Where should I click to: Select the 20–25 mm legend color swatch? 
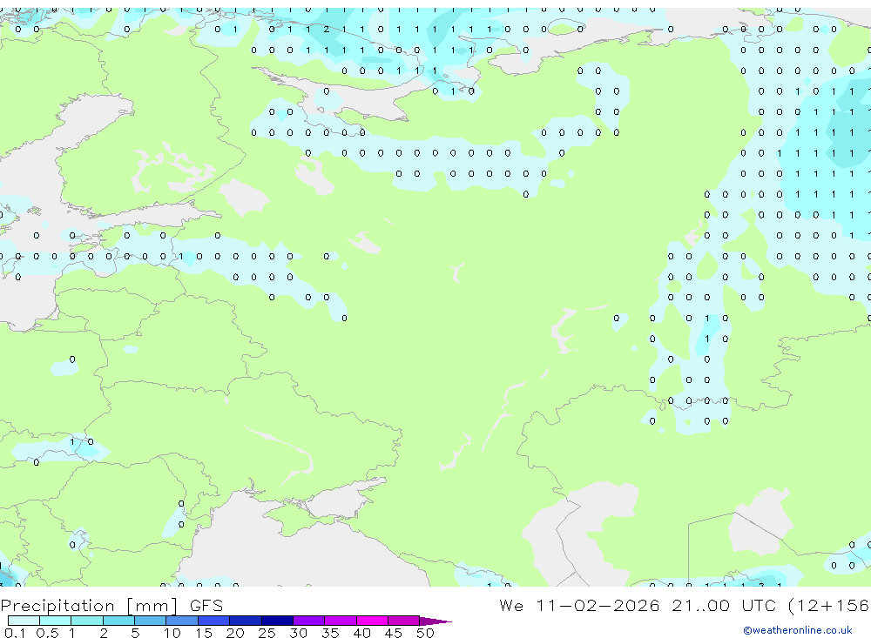245,621
